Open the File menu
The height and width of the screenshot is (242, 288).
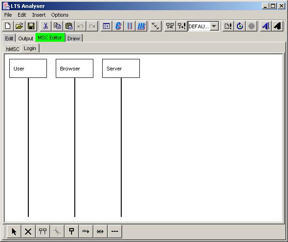coord(8,15)
